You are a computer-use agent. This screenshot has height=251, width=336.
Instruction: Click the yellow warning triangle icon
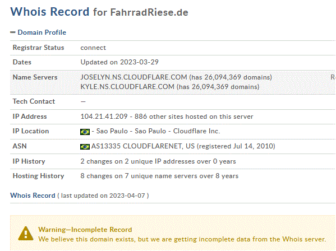pos(26,234)
